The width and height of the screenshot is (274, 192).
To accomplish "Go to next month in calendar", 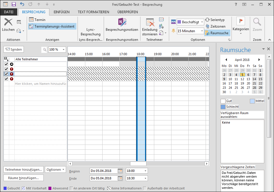I will [x=259, y=59].
